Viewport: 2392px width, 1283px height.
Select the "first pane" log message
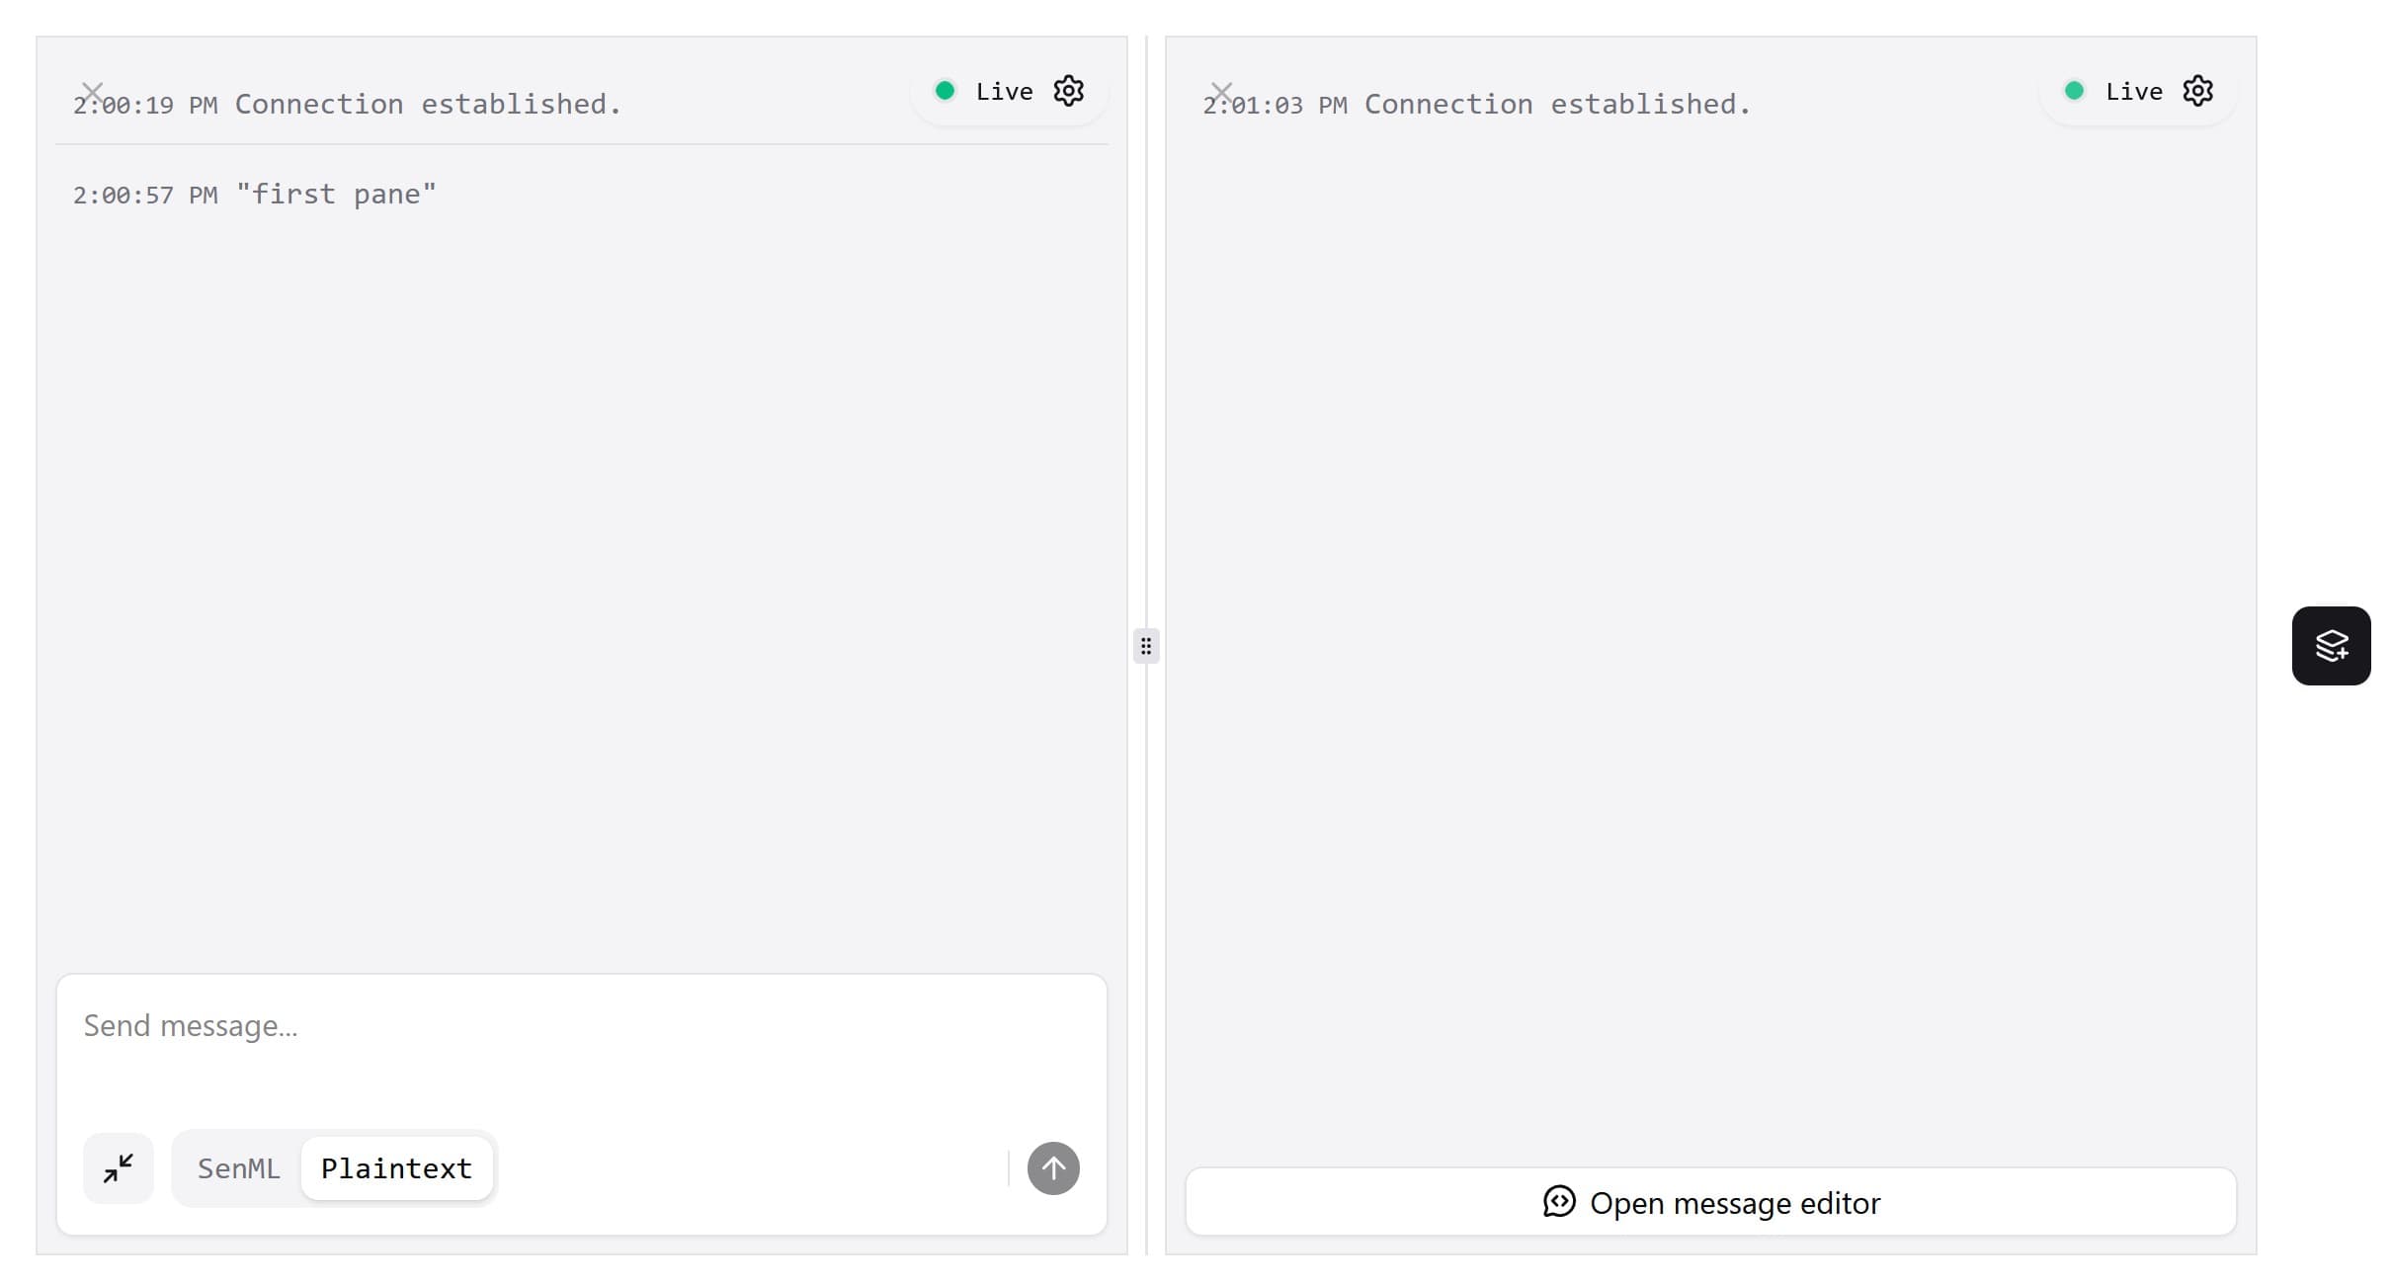[336, 195]
